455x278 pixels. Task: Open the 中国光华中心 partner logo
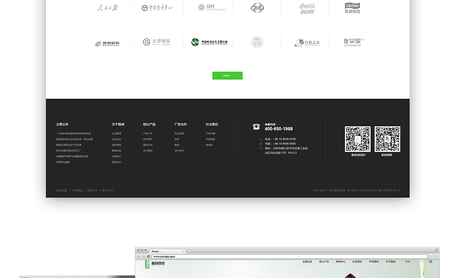pos(157,8)
